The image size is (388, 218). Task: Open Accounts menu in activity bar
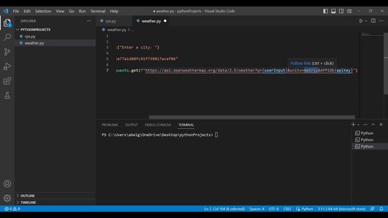coord(7,183)
